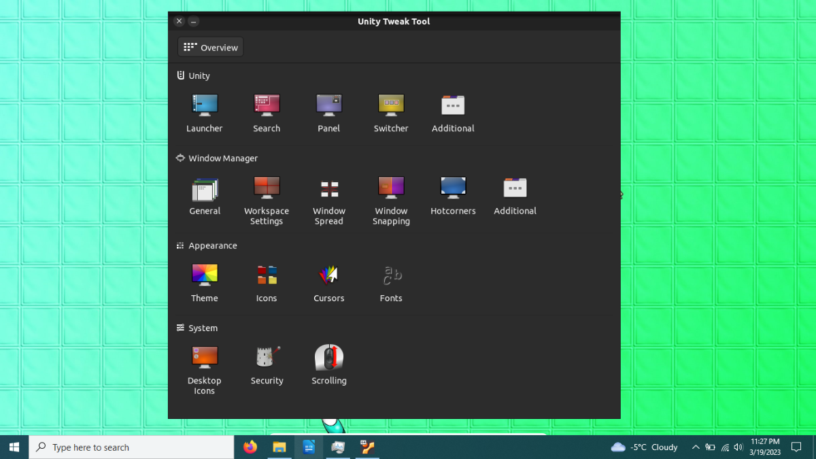Open the Launcher settings icon

(x=205, y=113)
